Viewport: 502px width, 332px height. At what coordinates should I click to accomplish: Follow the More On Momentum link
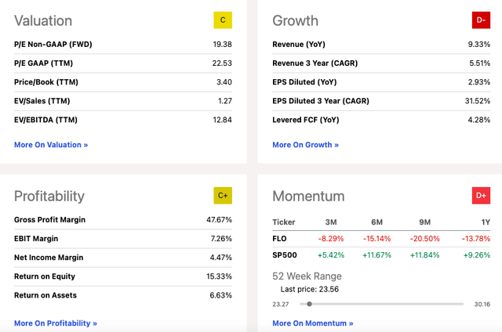tap(312, 323)
